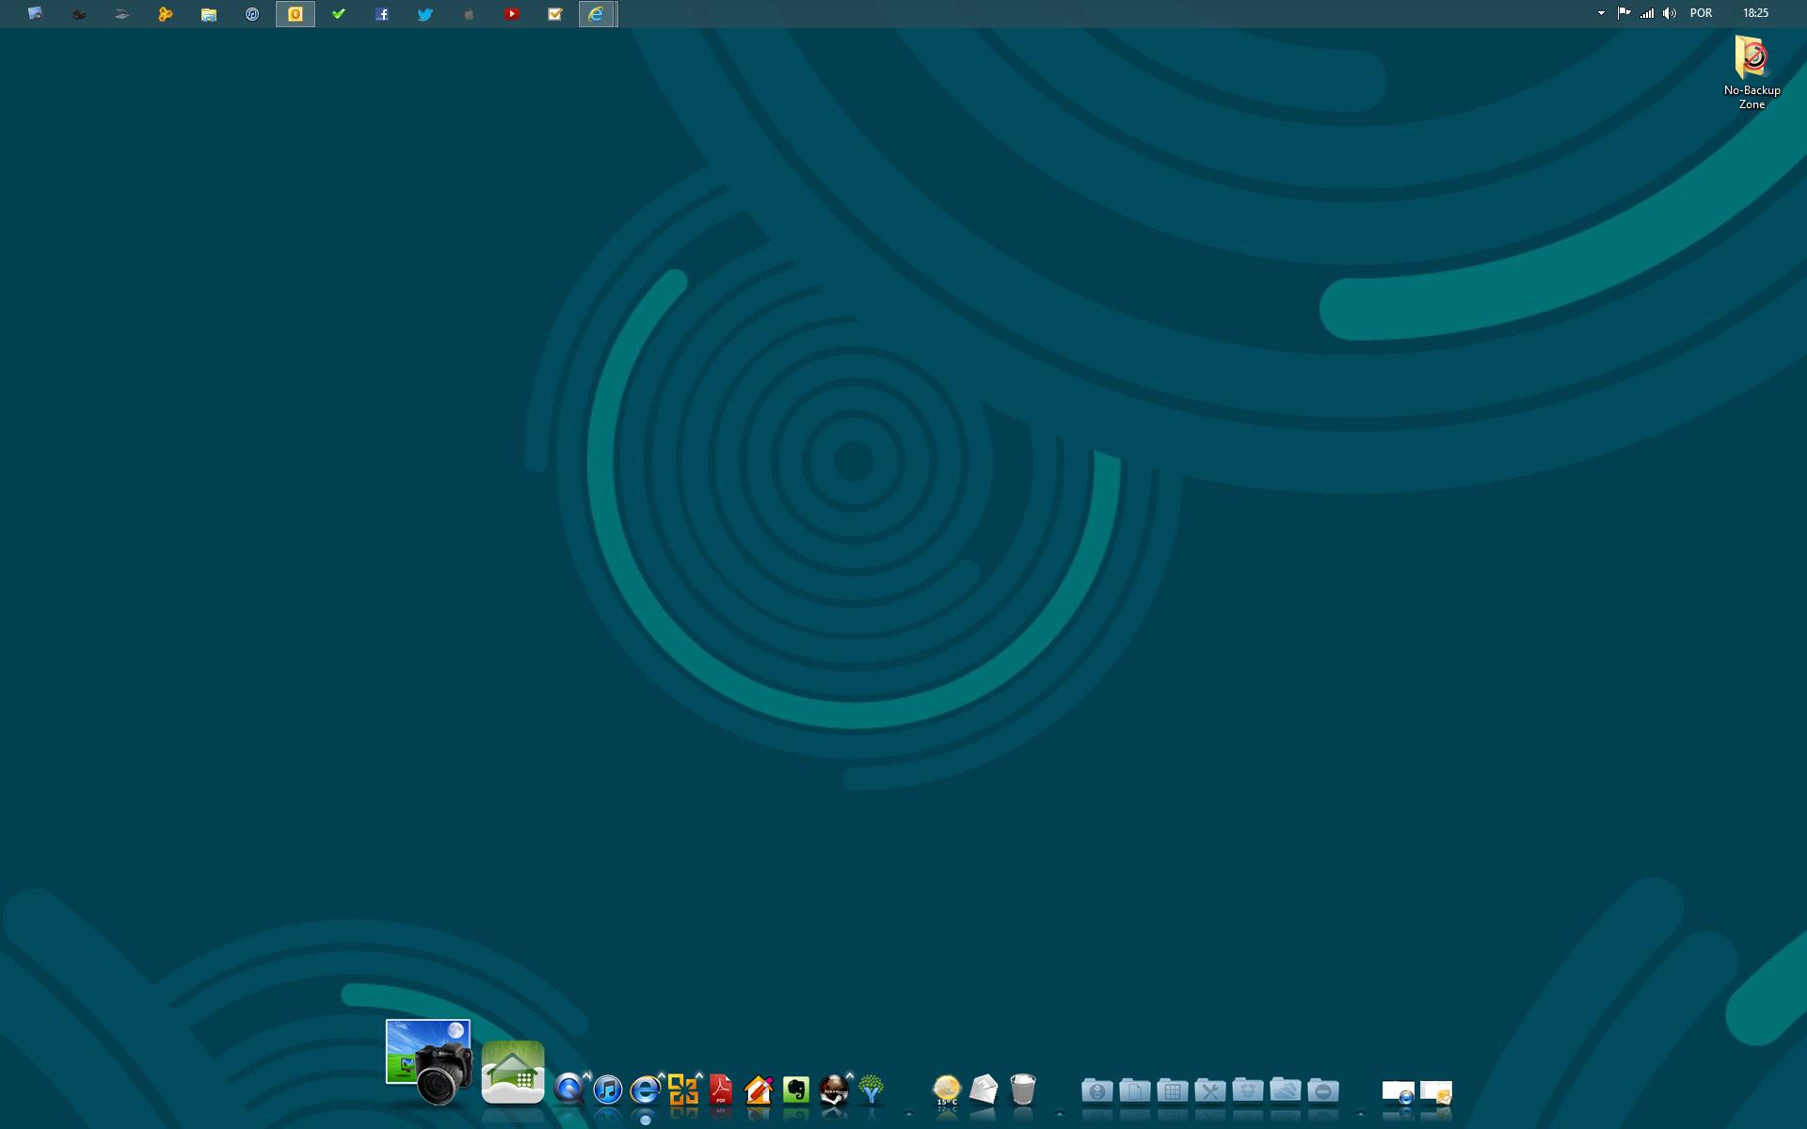Screen dimensions: 1807x1129
Task: Open the recycle bin in the dock
Action: pyautogui.click(x=1022, y=1089)
